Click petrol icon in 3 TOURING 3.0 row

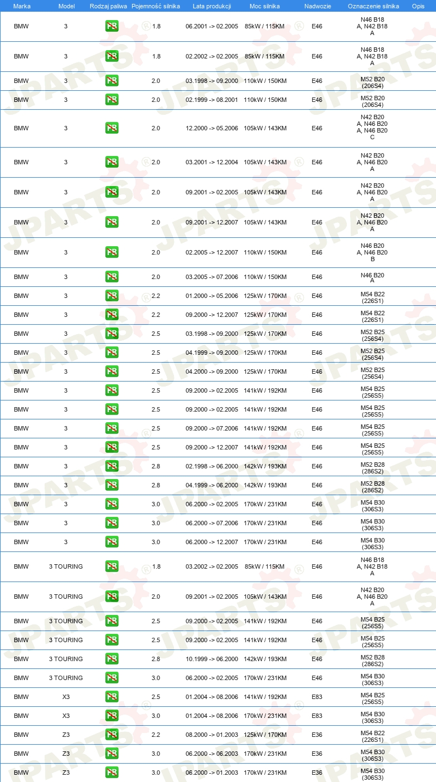coord(112,678)
